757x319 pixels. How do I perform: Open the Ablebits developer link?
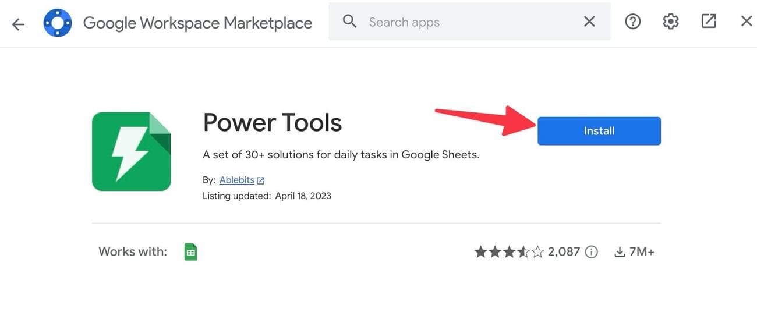236,180
